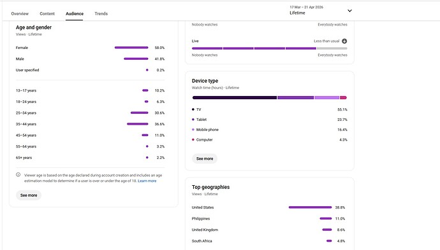Viewport: 440px width, 250px height.
Task: Click the date range chevron arrow
Action: [x=349, y=11]
